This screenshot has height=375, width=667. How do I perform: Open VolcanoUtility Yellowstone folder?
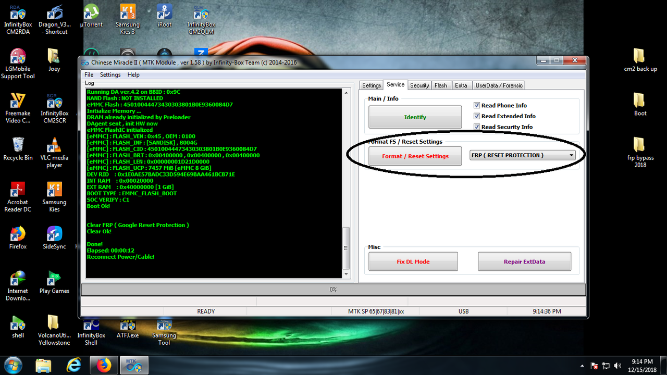(54, 330)
